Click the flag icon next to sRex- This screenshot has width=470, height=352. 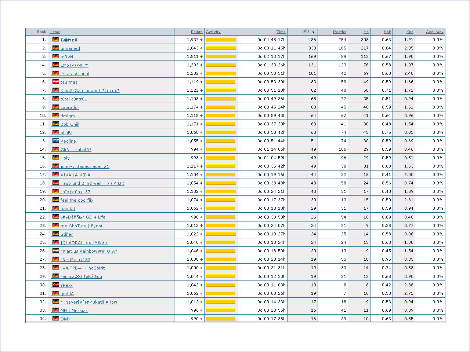point(56,285)
